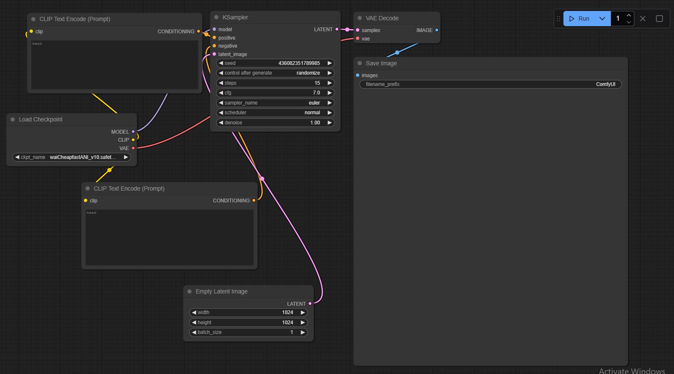This screenshot has width=674, height=374.
Task: Click the right arrow of the seed widget
Action: (x=330, y=63)
